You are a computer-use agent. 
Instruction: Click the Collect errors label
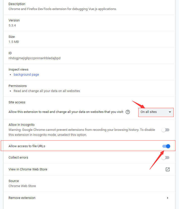pyautogui.click(x=18, y=158)
